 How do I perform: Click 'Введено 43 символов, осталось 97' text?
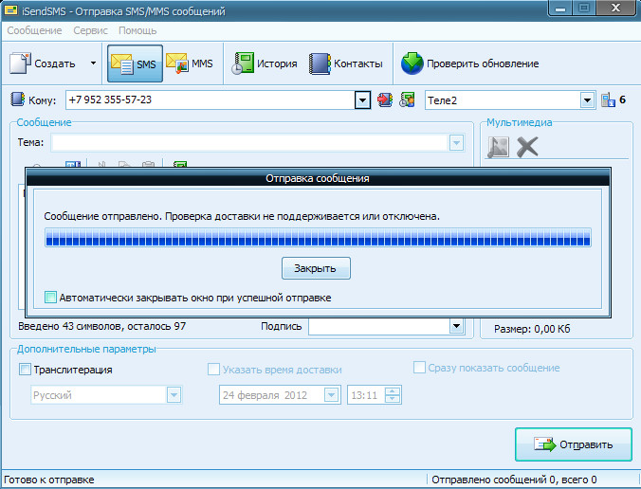(102, 326)
